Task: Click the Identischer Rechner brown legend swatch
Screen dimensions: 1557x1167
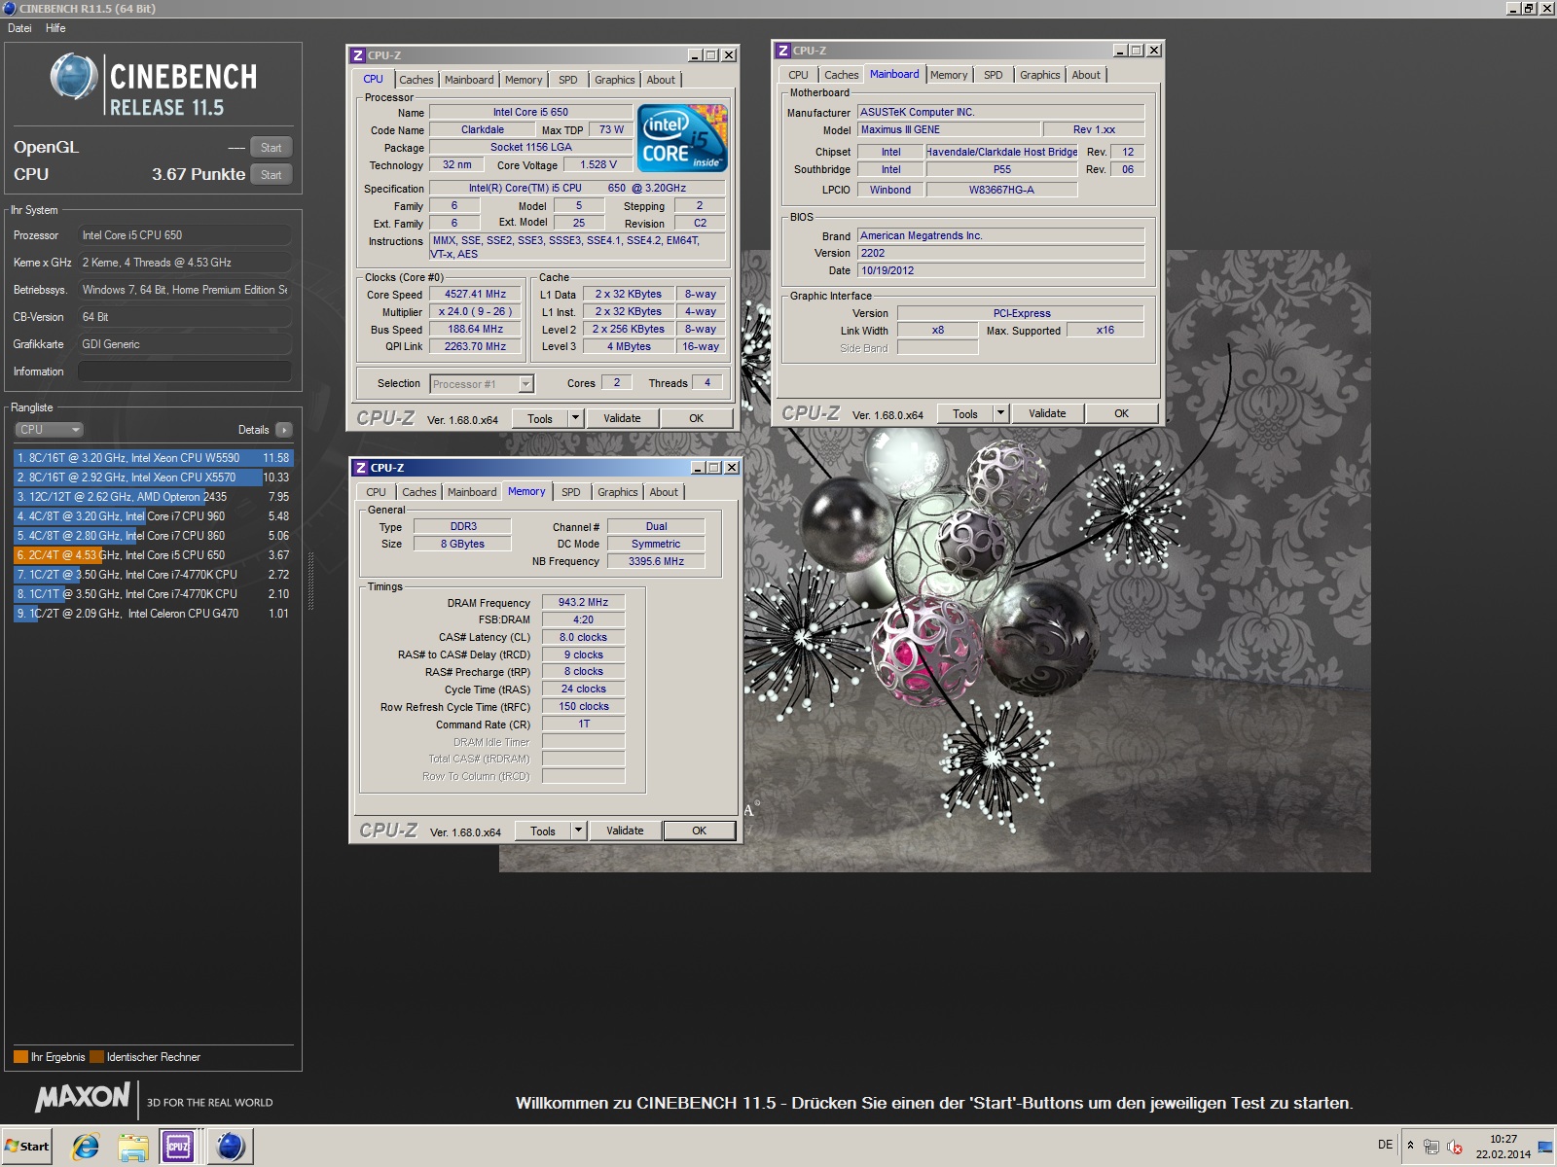Action: pyautogui.click(x=96, y=1057)
